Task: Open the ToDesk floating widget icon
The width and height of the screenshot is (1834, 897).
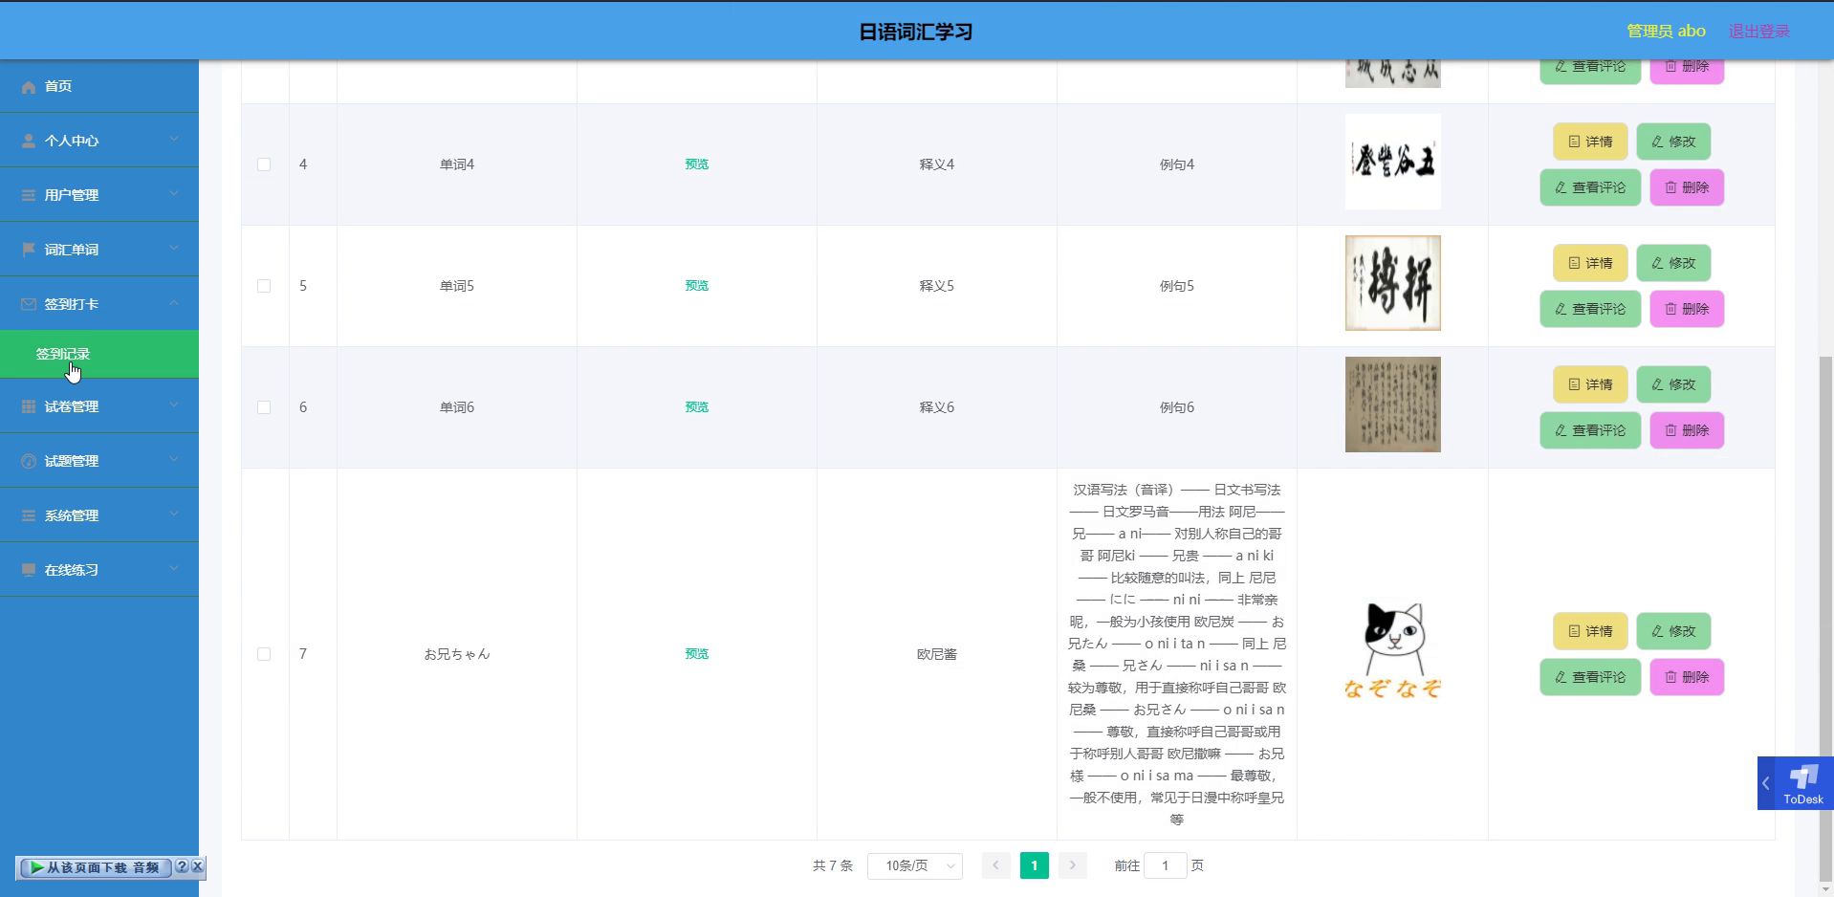Action: pyautogui.click(x=1803, y=783)
